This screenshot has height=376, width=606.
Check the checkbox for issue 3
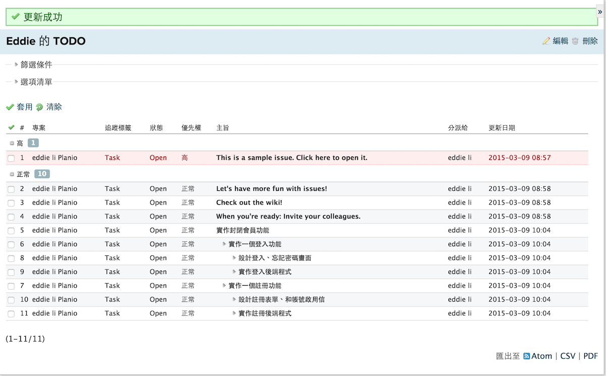pyautogui.click(x=11, y=203)
